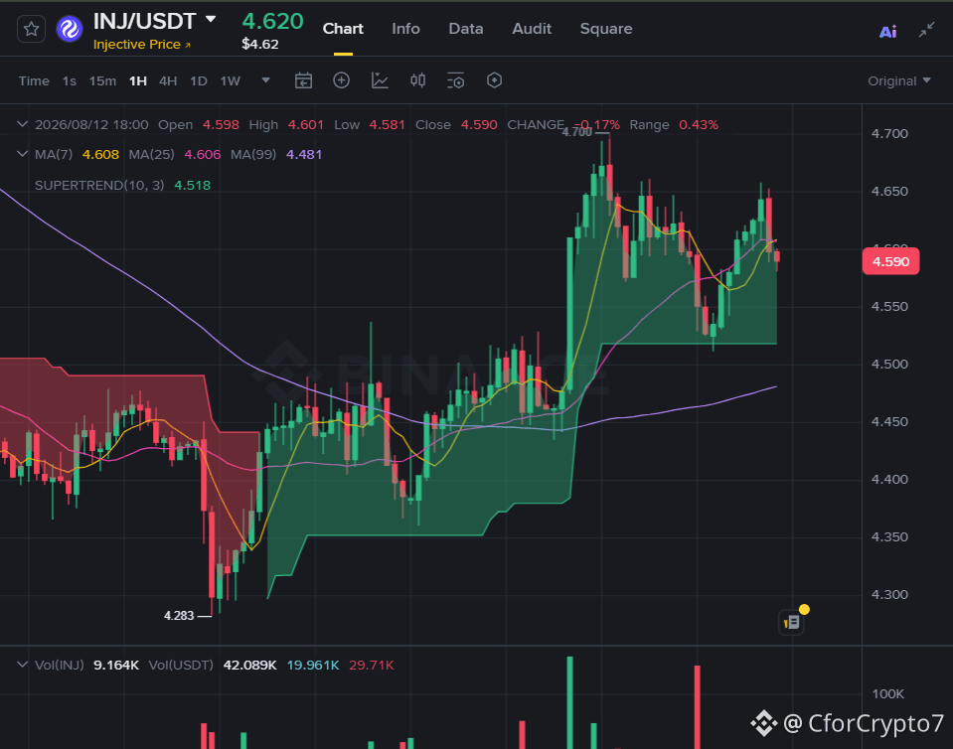Click the MA(25) value 4.606

[x=203, y=154]
